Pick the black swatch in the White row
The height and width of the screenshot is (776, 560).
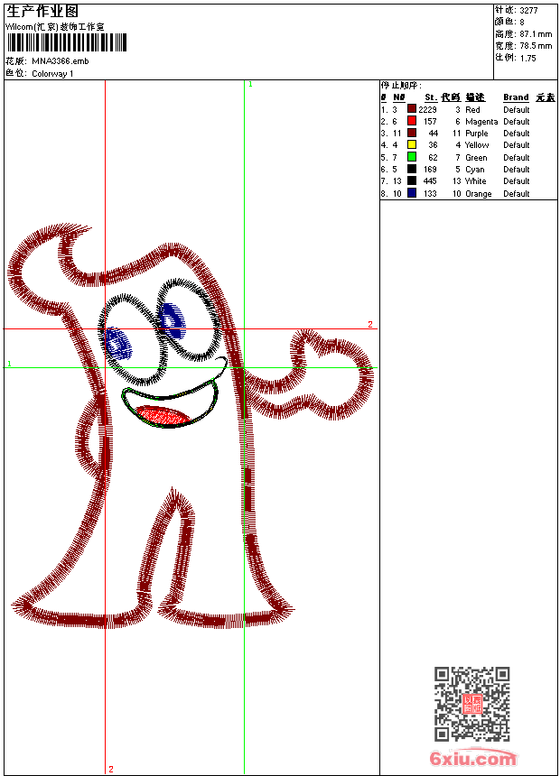point(412,180)
